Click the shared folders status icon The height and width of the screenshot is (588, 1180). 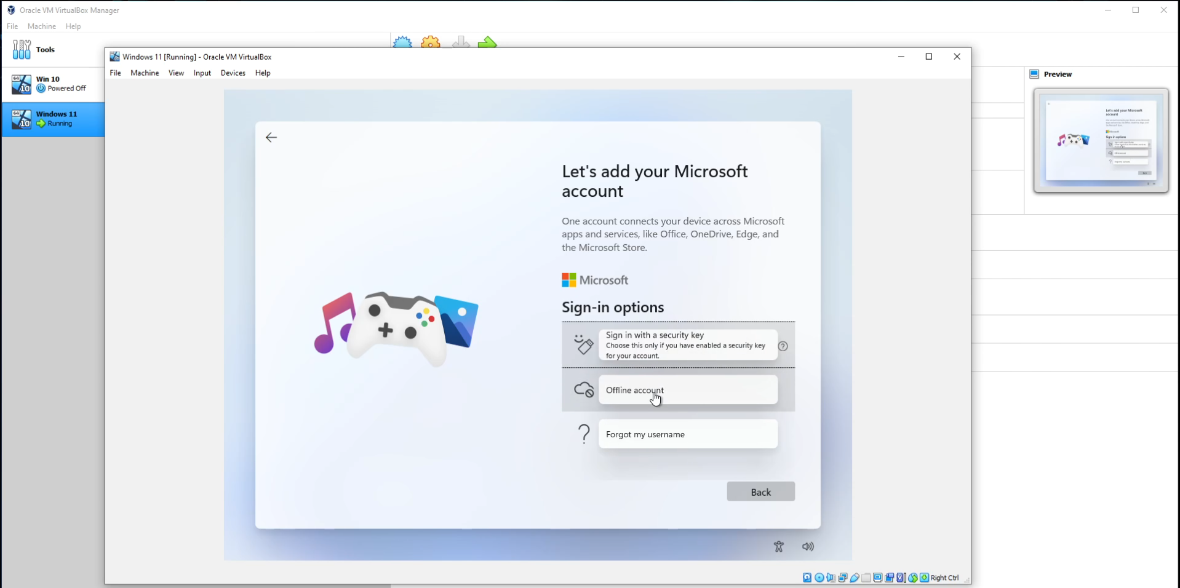[x=866, y=578]
